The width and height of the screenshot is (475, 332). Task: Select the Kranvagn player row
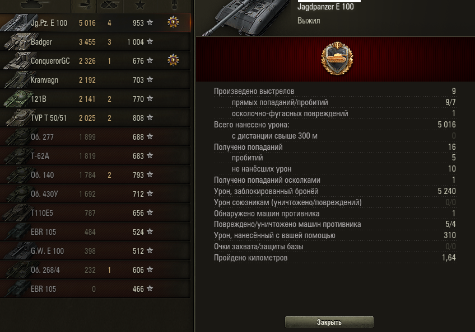click(95, 80)
